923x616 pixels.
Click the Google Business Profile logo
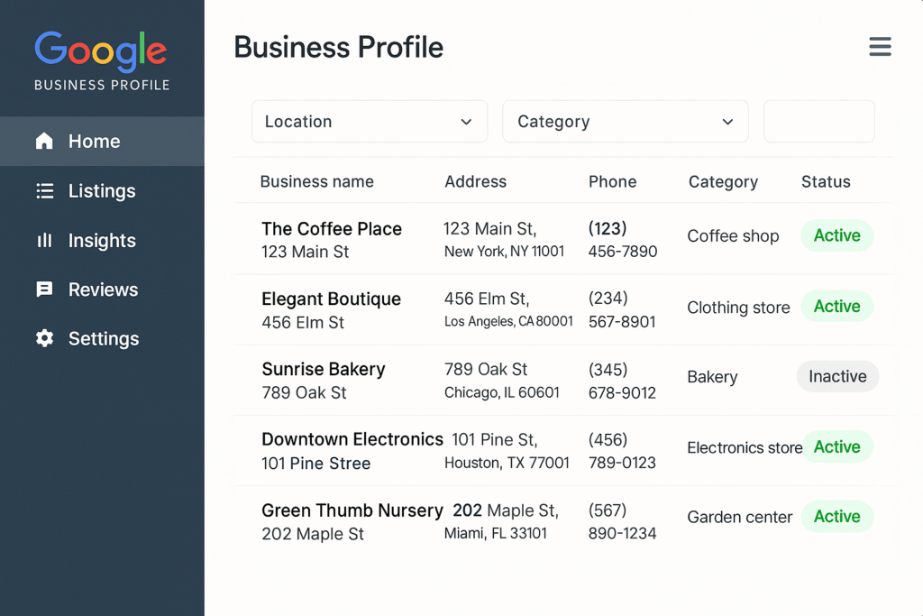100,56
